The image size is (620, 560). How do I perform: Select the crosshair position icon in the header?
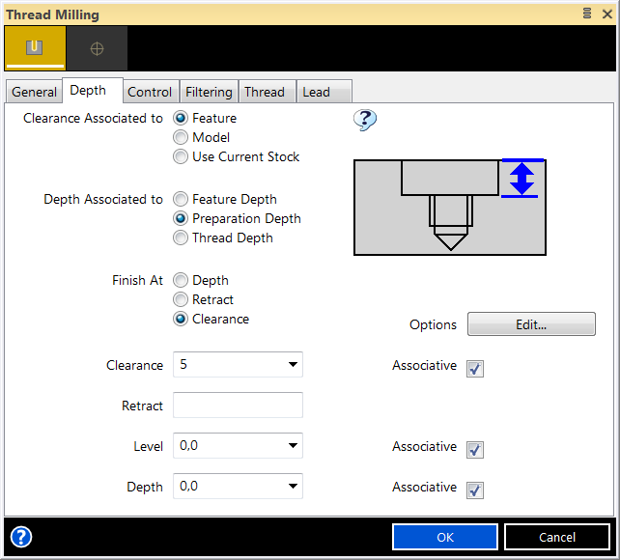point(97,48)
